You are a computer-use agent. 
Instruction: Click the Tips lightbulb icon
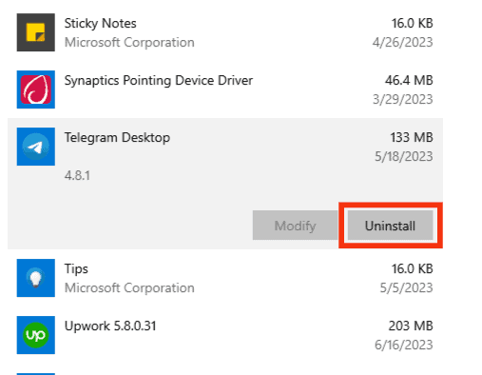[36, 278]
